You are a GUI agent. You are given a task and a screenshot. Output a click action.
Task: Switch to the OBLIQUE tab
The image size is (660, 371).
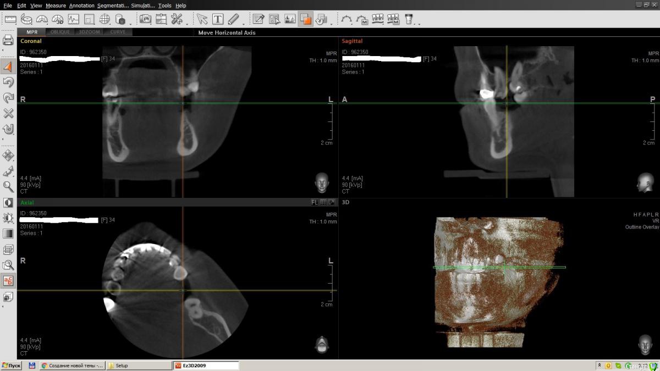[61, 32]
